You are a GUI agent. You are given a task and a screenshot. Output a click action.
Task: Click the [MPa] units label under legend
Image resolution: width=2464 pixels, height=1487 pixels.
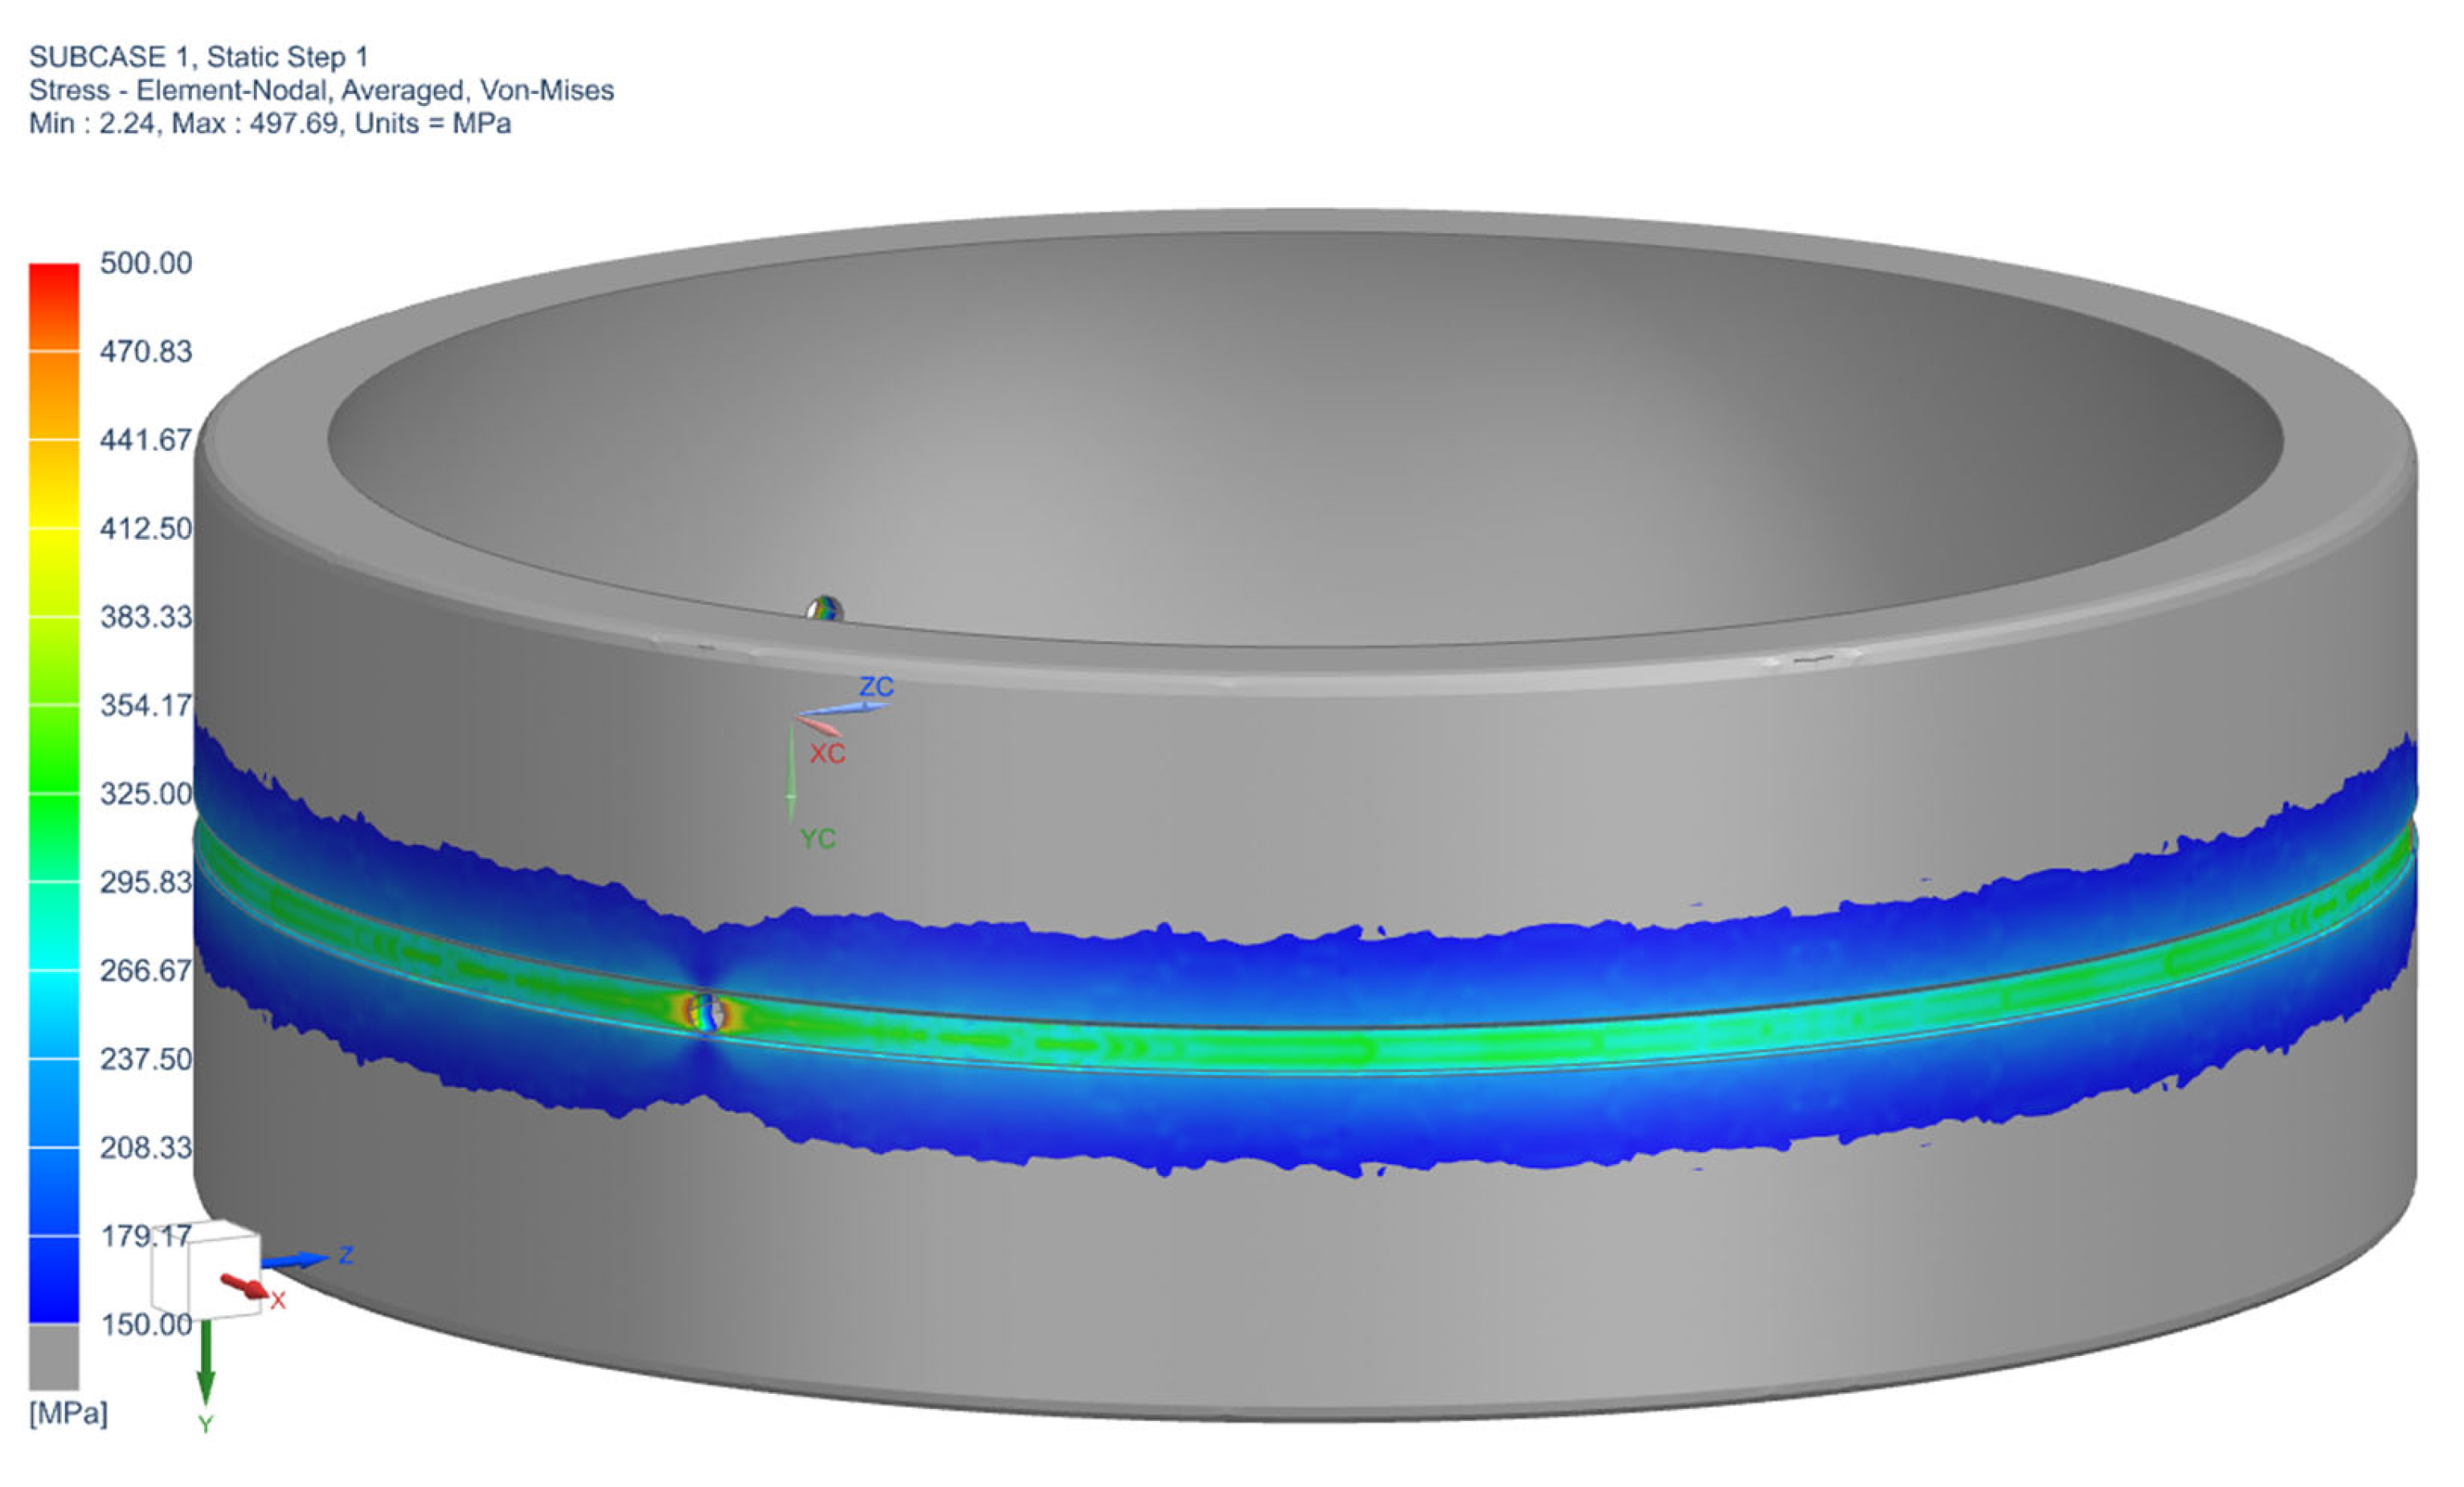point(68,1413)
